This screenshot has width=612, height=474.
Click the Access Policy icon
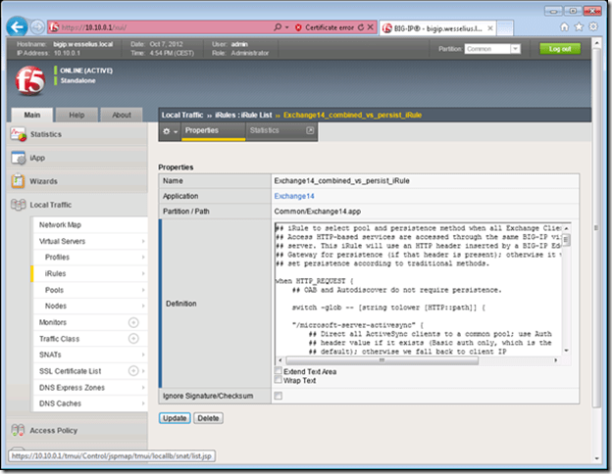[20, 429]
